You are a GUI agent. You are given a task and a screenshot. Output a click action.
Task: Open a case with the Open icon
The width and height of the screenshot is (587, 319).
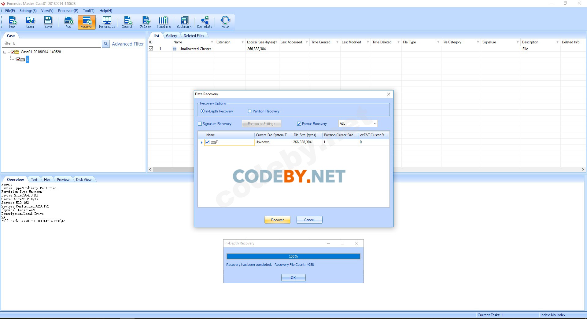30,22
